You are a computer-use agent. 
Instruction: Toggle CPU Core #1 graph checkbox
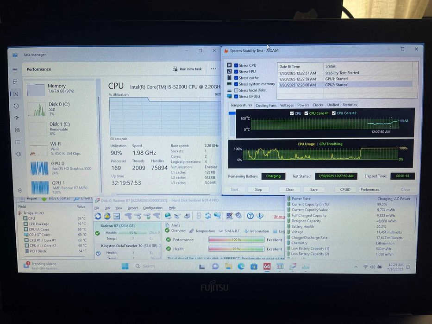tap(306, 113)
